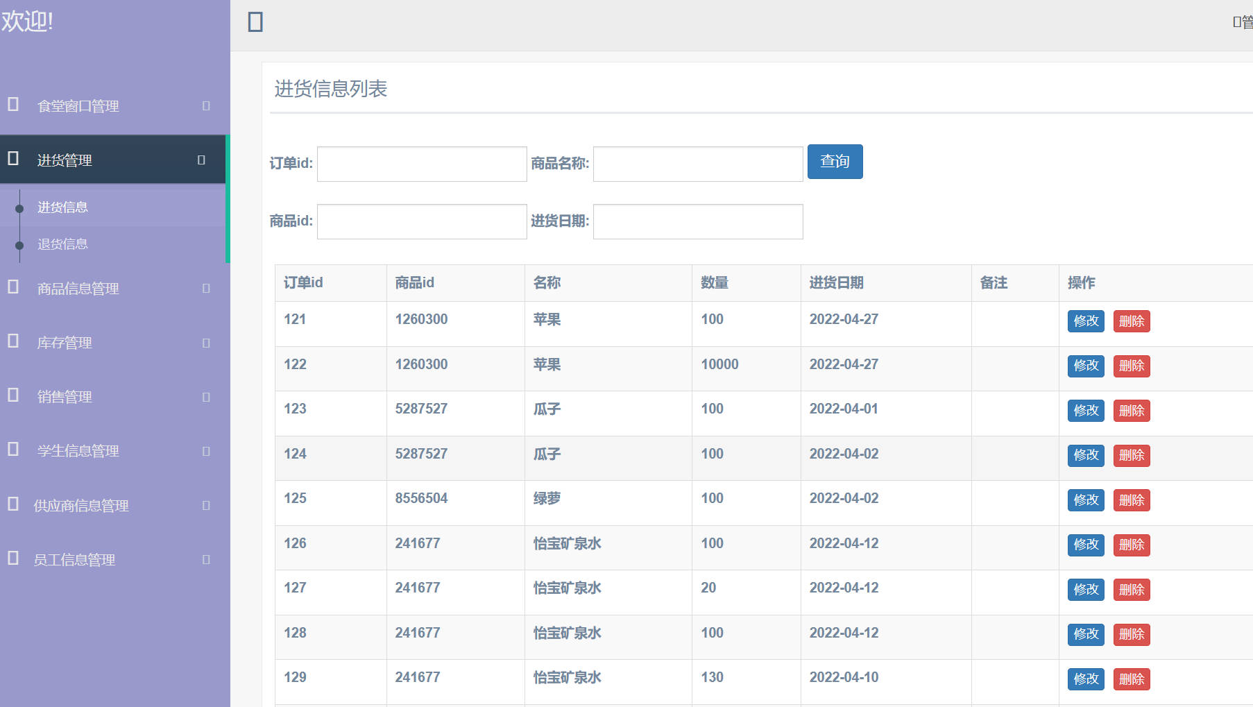Click the 商品信息管理 sidebar icon
The width and height of the screenshot is (1253, 707).
point(11,288)
